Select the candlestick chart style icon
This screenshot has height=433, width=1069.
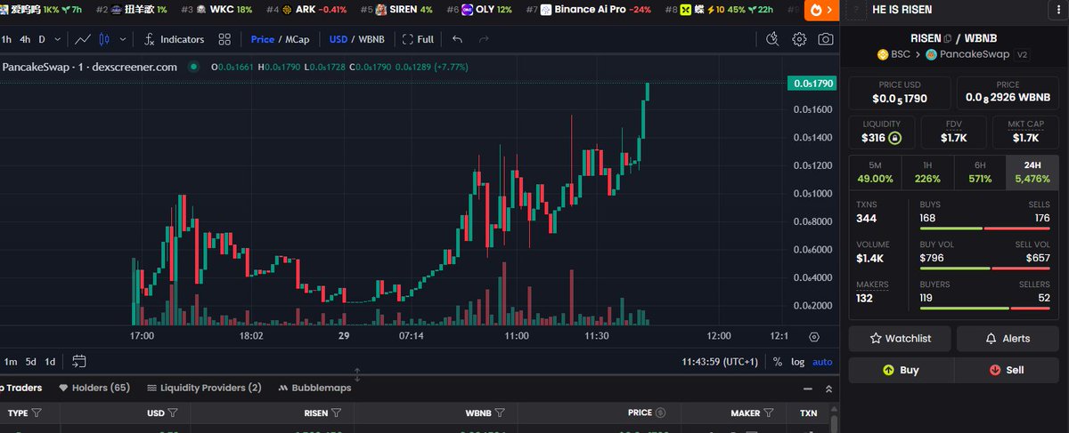tap(104, 39)
